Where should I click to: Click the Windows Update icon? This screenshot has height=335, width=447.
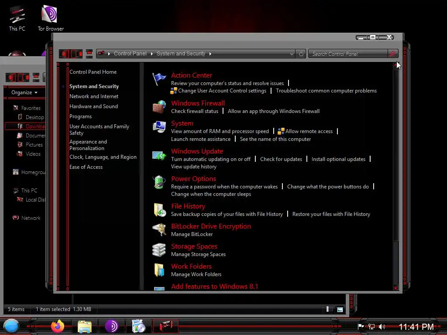(x=159, y=155)
